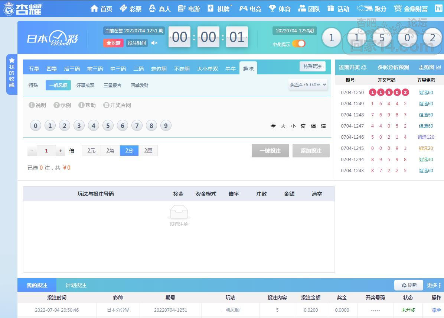This screenshot has width=444, height=318.
Task: Click 撤单 to cancel the bet
Action: pyautogui.click(x=436, y=310)
